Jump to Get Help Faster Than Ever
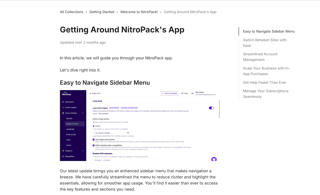320x195 pixels. coord(265,82)
